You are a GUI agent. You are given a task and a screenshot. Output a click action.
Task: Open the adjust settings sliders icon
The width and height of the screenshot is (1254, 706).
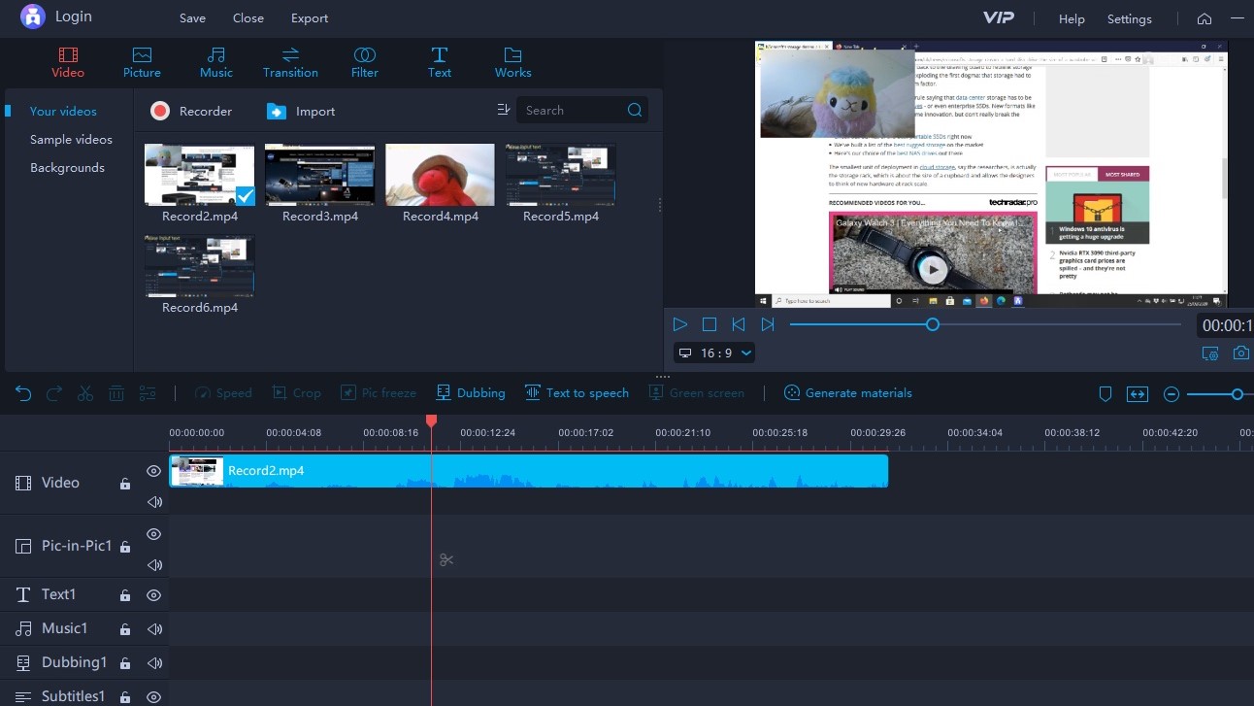[148, 393]
